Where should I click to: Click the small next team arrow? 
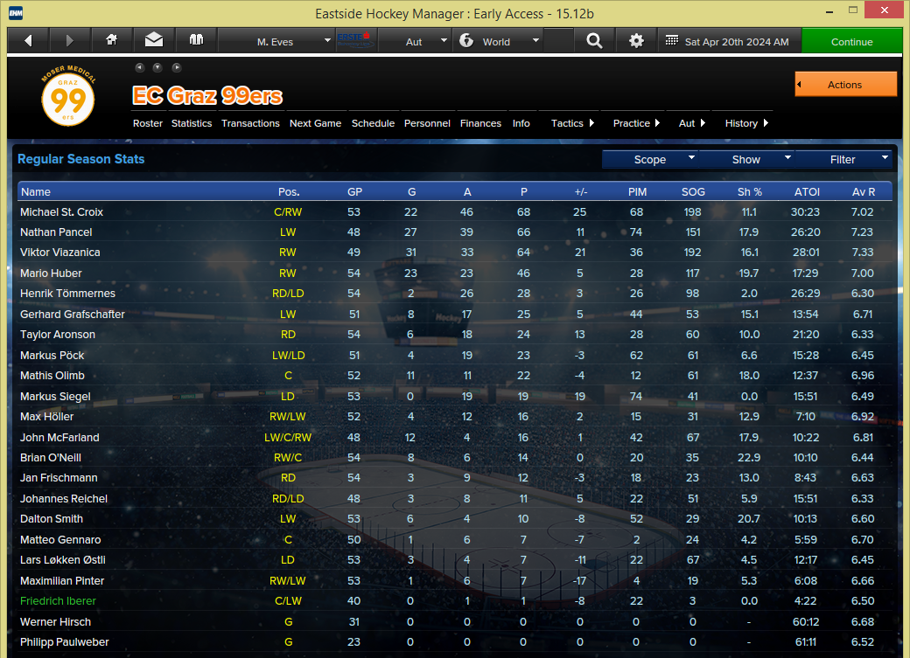[177, 67]
